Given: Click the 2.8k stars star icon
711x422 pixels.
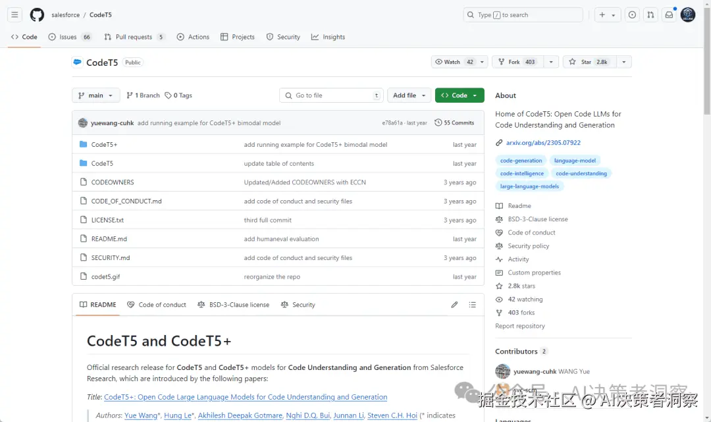Looking at the screenshot, I should pos(499,286).
